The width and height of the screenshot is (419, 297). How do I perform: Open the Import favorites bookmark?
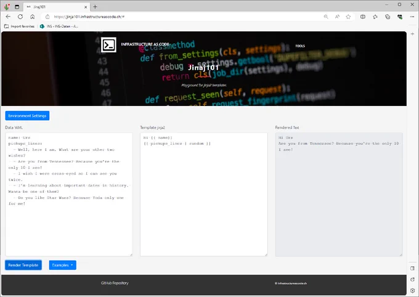[x=20, y=26]
